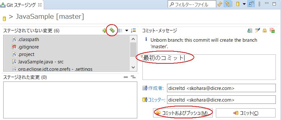Toggle the amend previous commit icon
This screenshot has height=120, width=281.
pyautogui.click(x=250, y=31)
